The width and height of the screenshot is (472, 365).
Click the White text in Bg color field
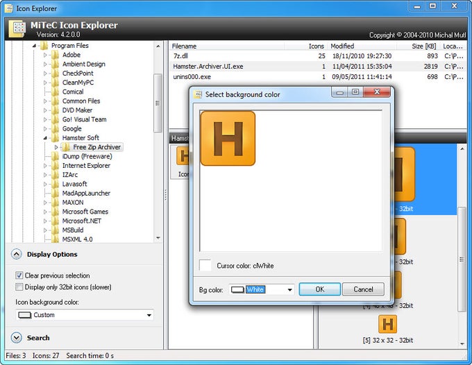[255, 289]
